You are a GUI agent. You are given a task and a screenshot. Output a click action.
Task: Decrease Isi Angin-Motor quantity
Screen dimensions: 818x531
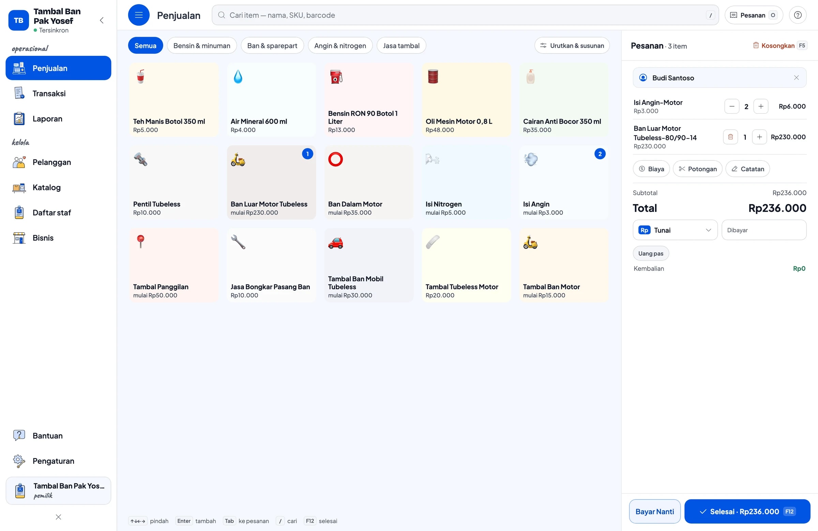(x=732, y=107)
